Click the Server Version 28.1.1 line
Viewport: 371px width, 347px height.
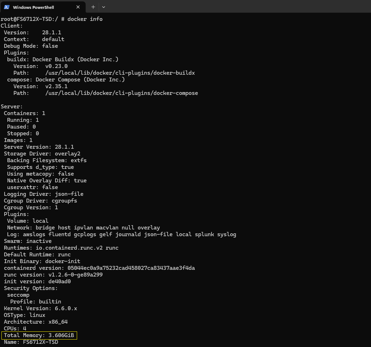[39, 147]
